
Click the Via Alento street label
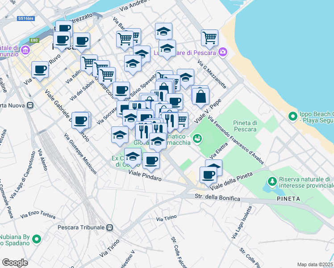coord(42,159)
